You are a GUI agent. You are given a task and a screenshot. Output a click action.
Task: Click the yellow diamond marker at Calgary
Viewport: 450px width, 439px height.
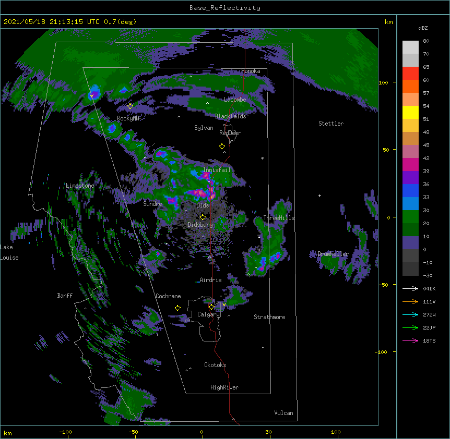click(211, 307)
